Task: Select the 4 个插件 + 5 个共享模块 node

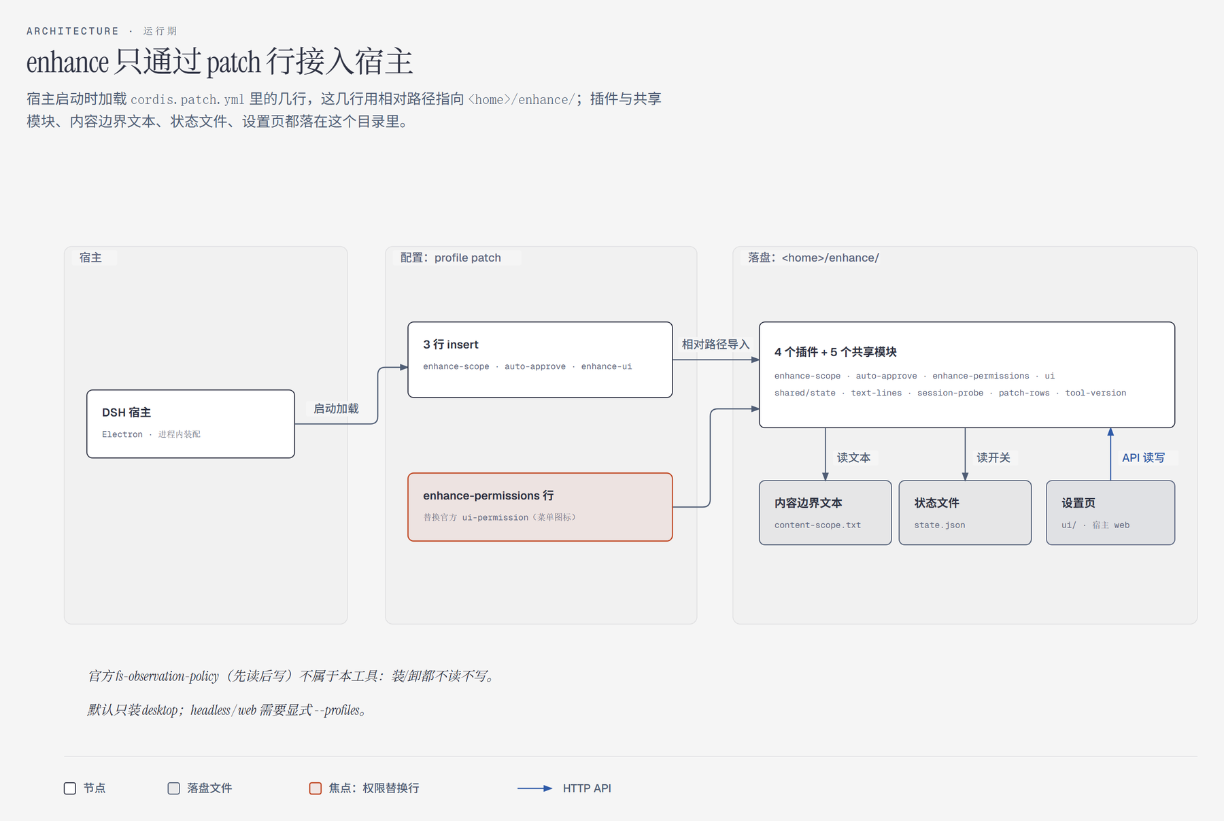Action: (x=966, y=374)
